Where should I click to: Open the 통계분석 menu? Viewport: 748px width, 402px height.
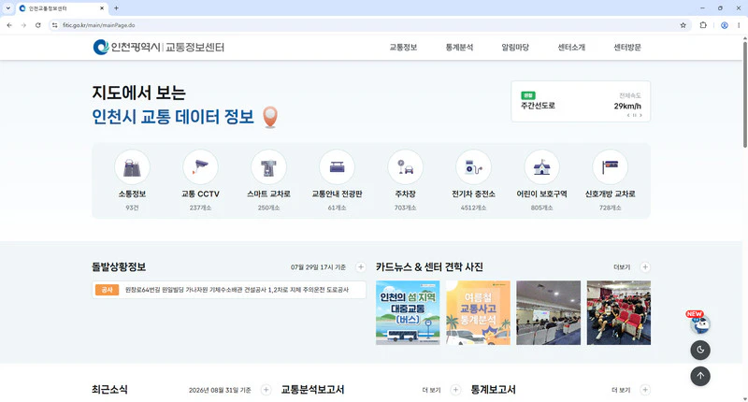coord(459,47)
